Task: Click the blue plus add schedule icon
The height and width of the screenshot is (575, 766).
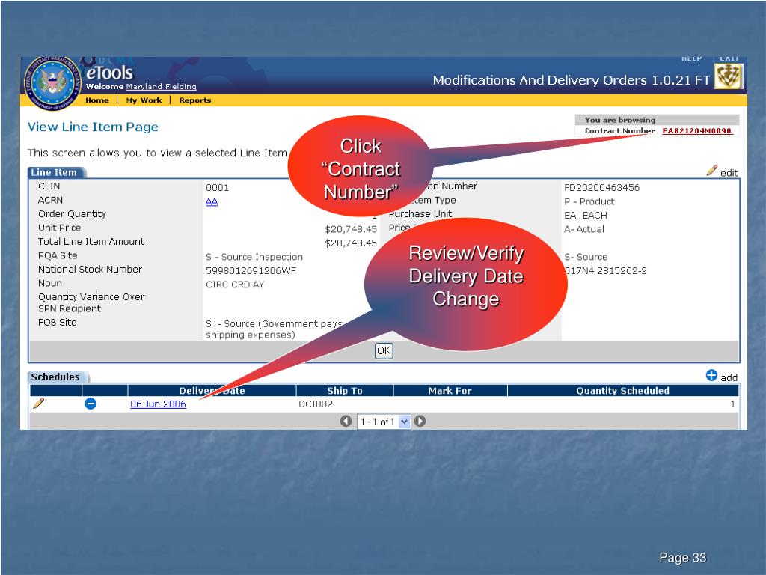Action: (x=711, y=376)
